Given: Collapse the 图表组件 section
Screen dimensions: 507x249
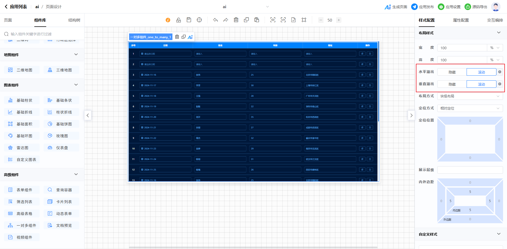Looking at the screenshot, I should click(x=76, y=85).
